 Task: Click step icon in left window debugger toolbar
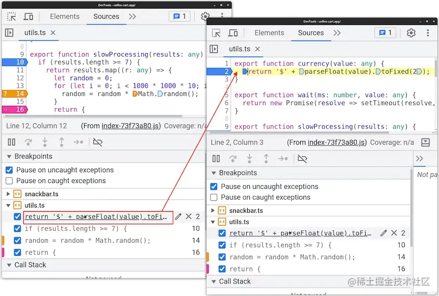[x=78, y=142]
